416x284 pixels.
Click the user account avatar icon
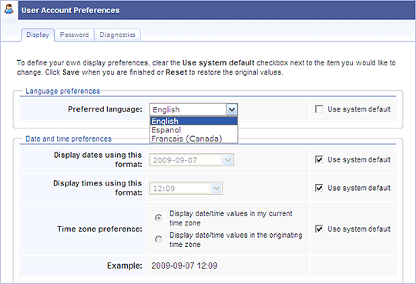coord(9,9)
